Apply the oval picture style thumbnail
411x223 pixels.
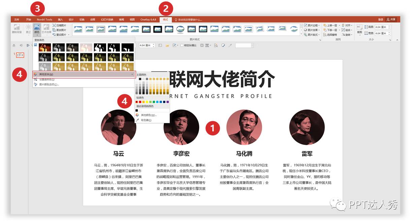[x=181, y=29]
